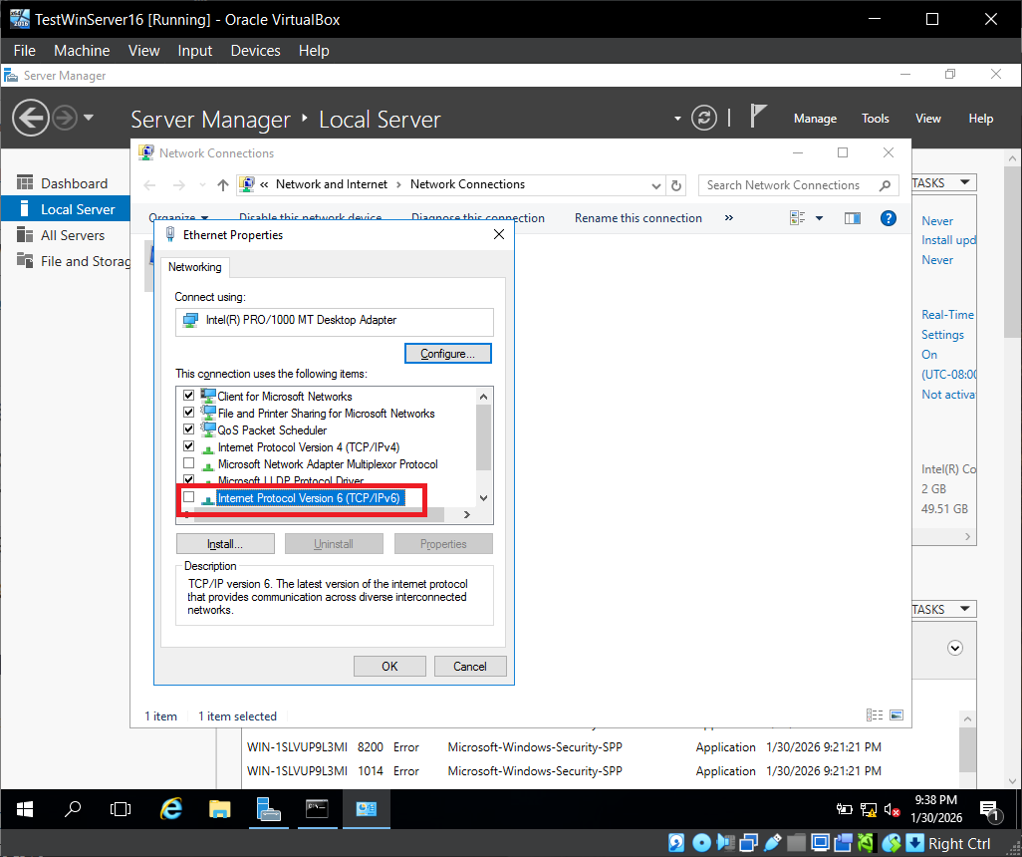This screenshot has height=857, width=1022.
Task: Open the notifications flag icon
Action: point(758,118)
